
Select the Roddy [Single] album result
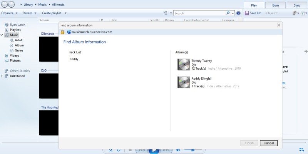(208, 82)
